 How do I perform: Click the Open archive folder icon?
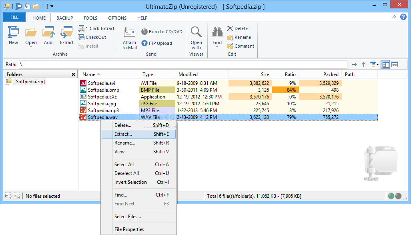point(31,32)
